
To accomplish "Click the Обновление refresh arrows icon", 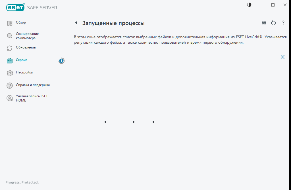I will (10, 48).
